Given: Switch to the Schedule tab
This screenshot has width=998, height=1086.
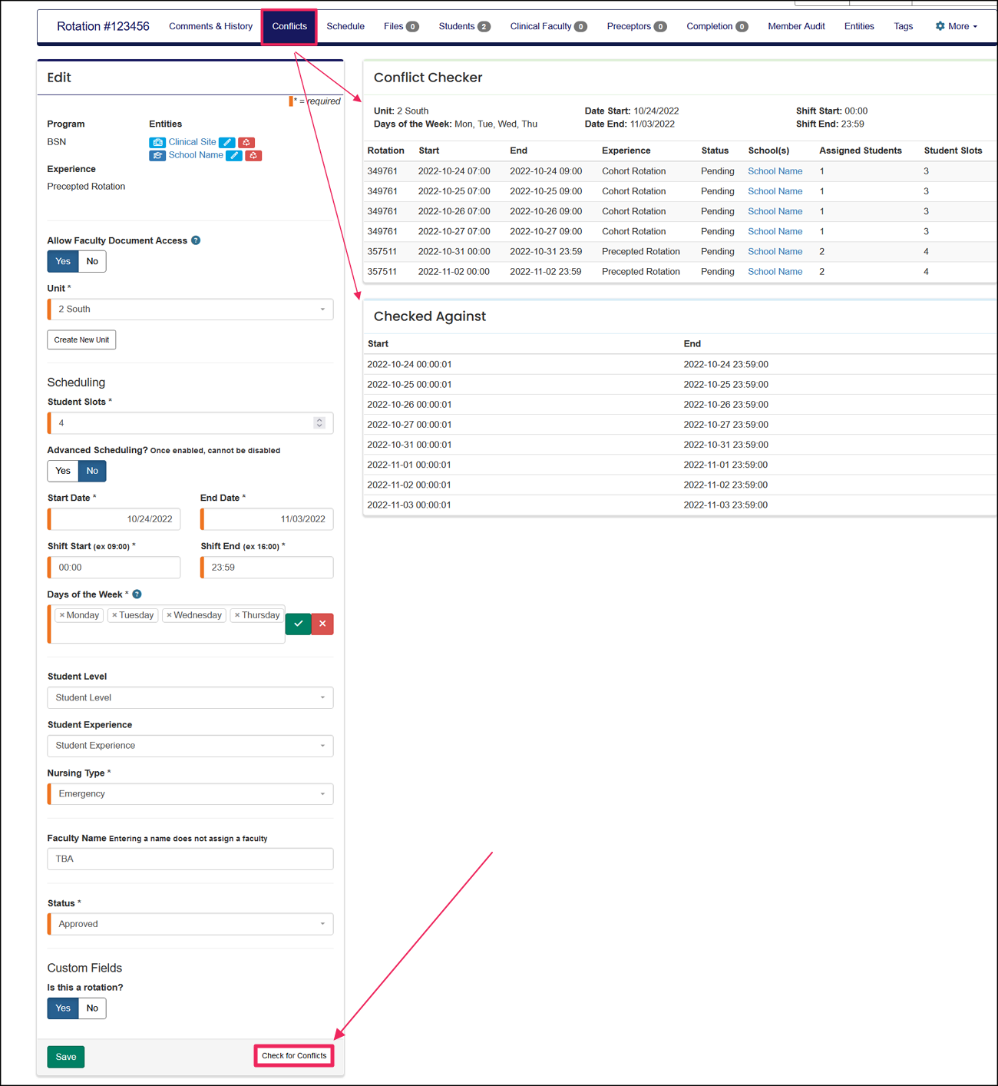Looking at the screenshot, I should (x=345, y=25).
